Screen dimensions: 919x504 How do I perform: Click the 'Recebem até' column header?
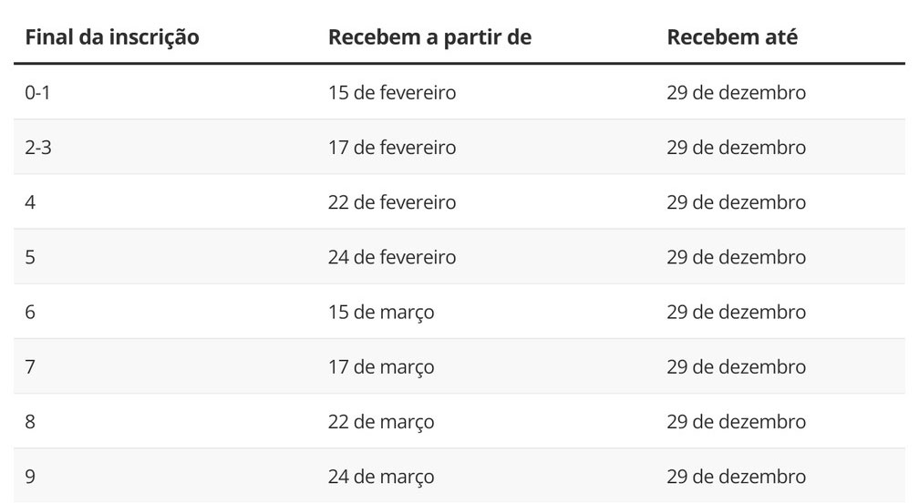pyautogui.click(x=732, y=37)
